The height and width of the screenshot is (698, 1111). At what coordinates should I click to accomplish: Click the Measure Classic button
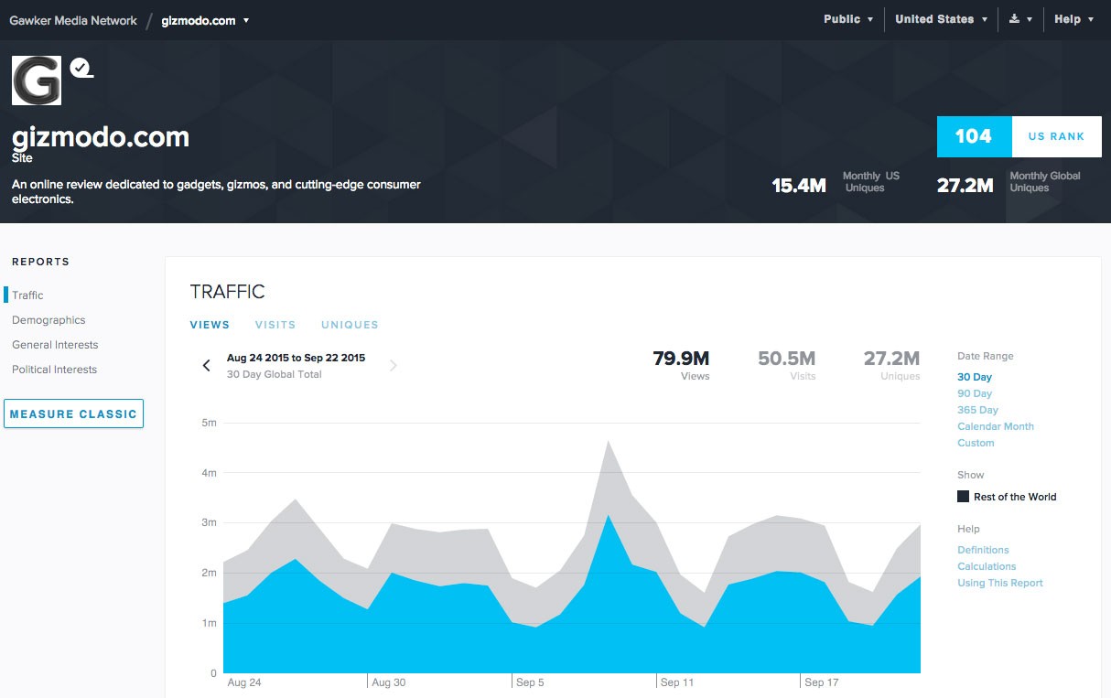click(x=73, y=413)
